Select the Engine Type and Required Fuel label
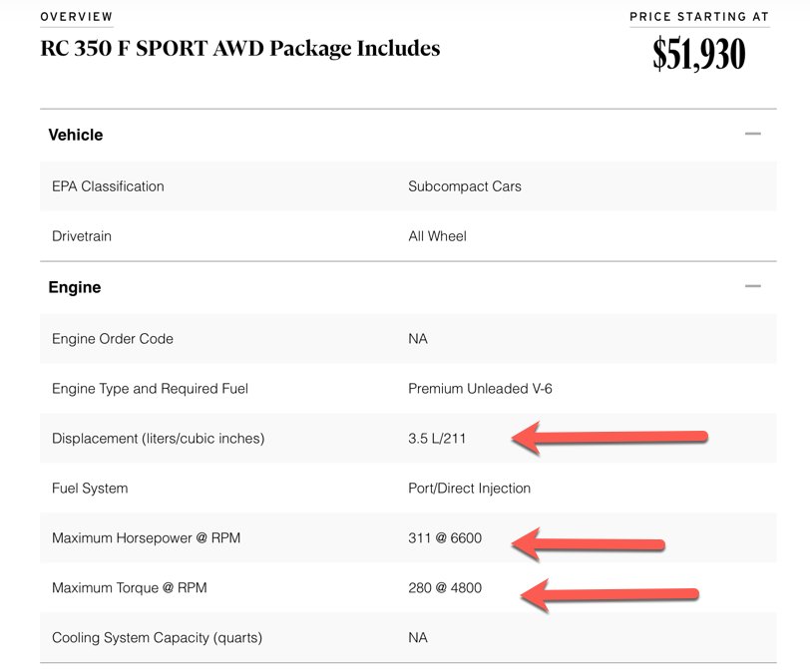 pyautogui.click(x=150, y=389)
